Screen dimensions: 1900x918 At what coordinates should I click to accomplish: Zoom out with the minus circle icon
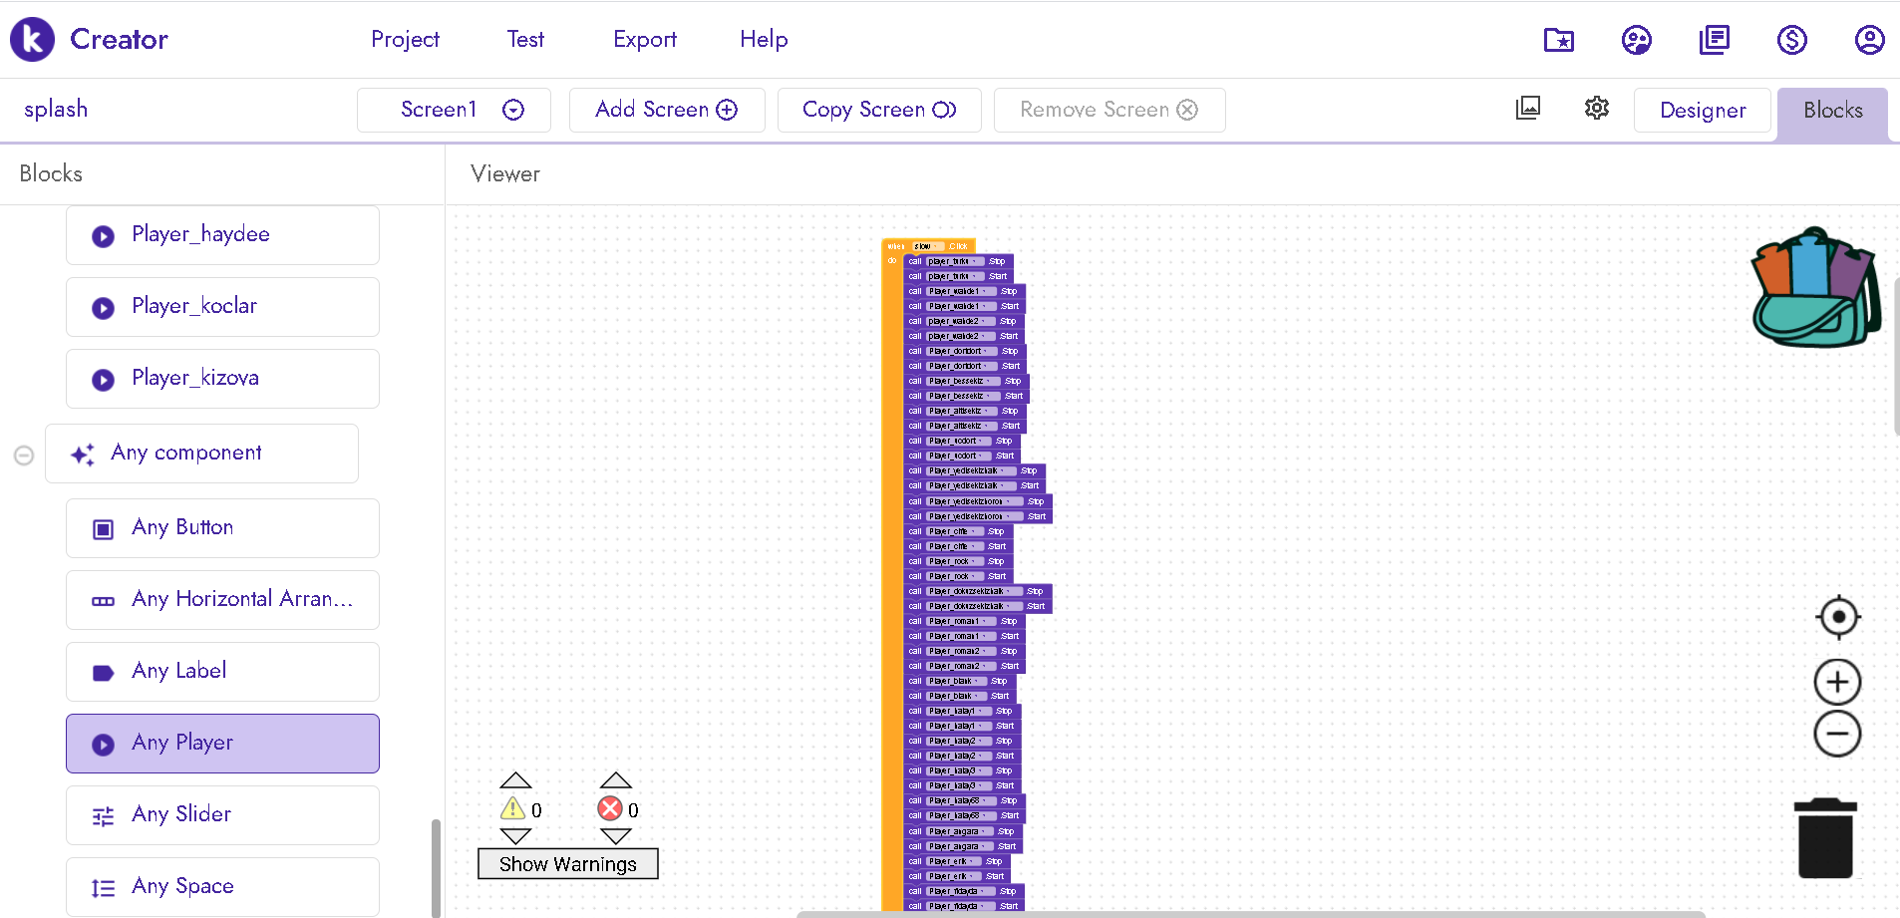point(1837,735)
